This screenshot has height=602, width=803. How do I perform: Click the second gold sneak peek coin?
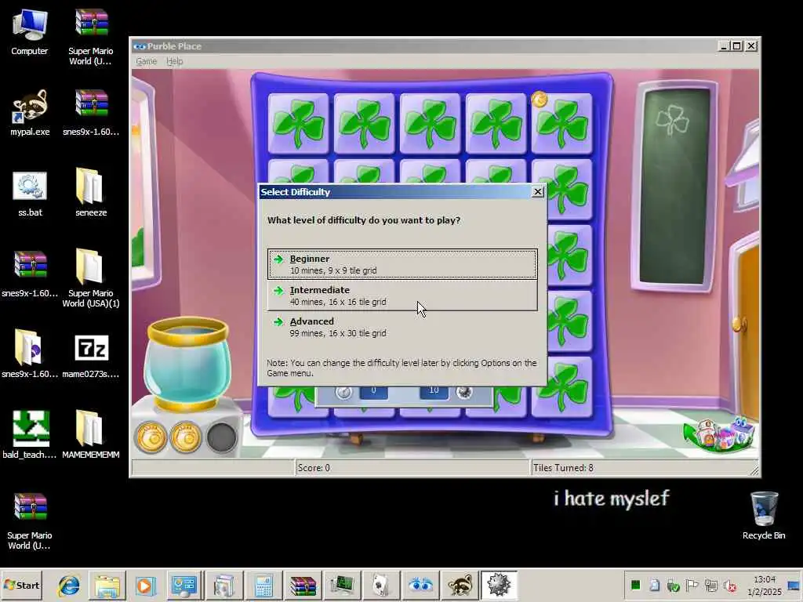(x=186, y=437)
